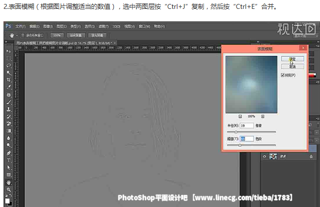Open the color panel flyout menu

coord(318,46)
